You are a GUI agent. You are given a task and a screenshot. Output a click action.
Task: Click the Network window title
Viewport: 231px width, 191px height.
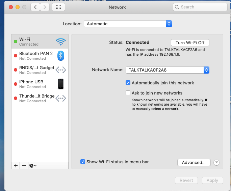click(x=117, y=7)
